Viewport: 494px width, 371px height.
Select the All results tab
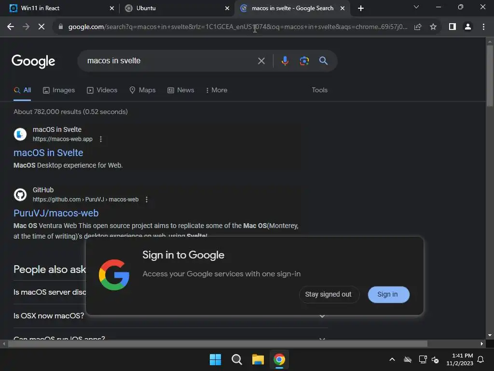[x=22, y=90]
